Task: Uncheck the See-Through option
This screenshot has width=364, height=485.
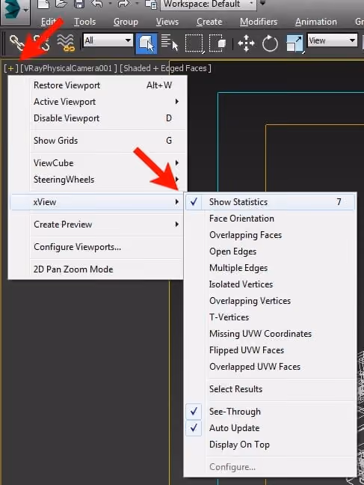Action: (270, 412)
